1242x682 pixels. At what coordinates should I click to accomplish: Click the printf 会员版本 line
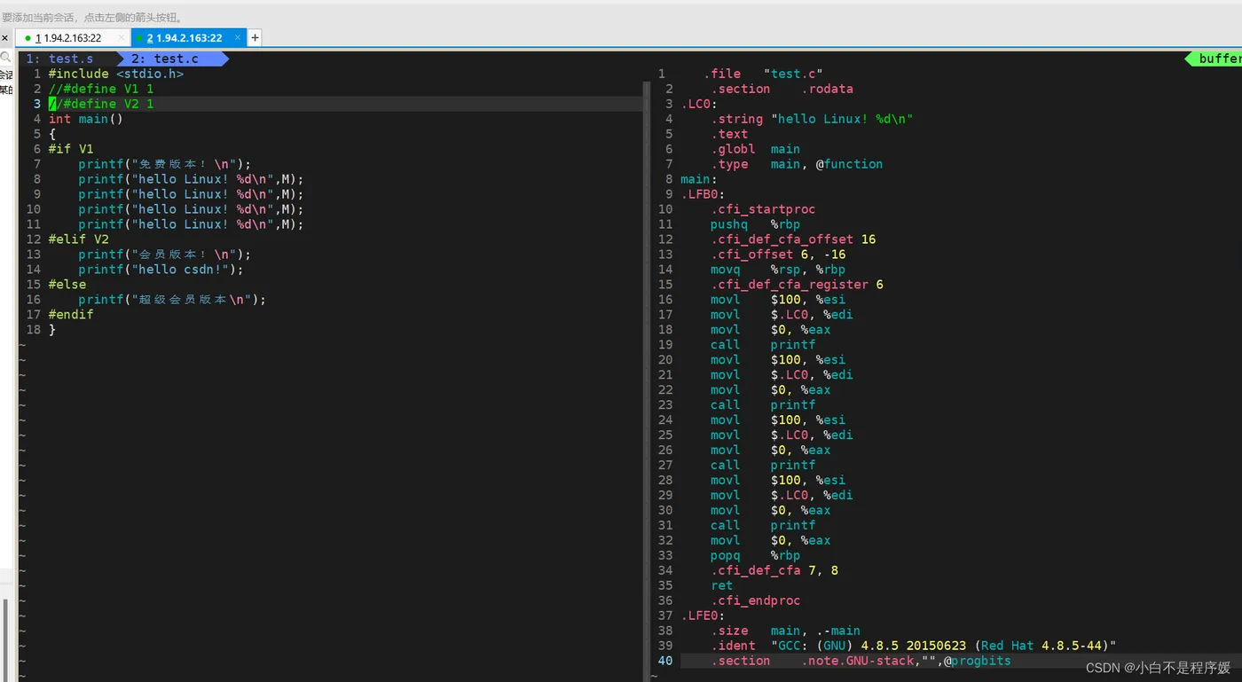165,255
